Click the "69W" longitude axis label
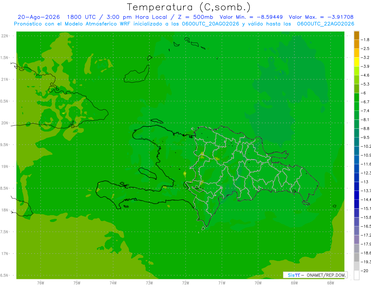The height and width of the screenshot is (287, 371). point(294,283)
